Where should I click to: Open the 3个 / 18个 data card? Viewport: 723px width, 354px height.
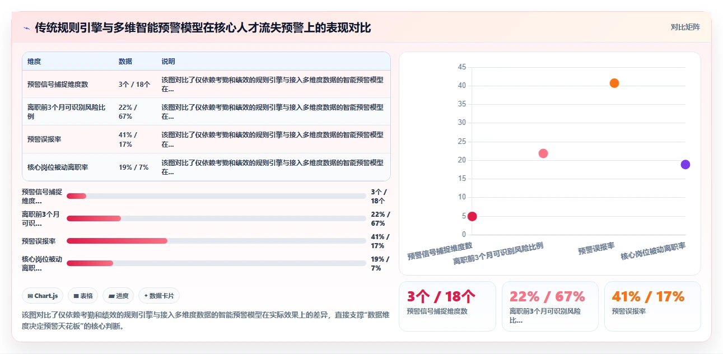[447, 306]
